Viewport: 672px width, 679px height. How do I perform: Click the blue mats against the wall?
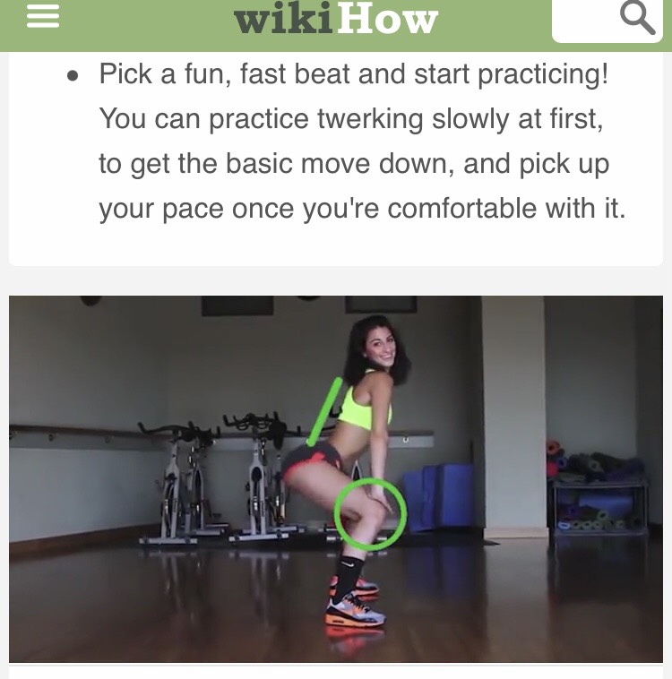click(438, 497)
